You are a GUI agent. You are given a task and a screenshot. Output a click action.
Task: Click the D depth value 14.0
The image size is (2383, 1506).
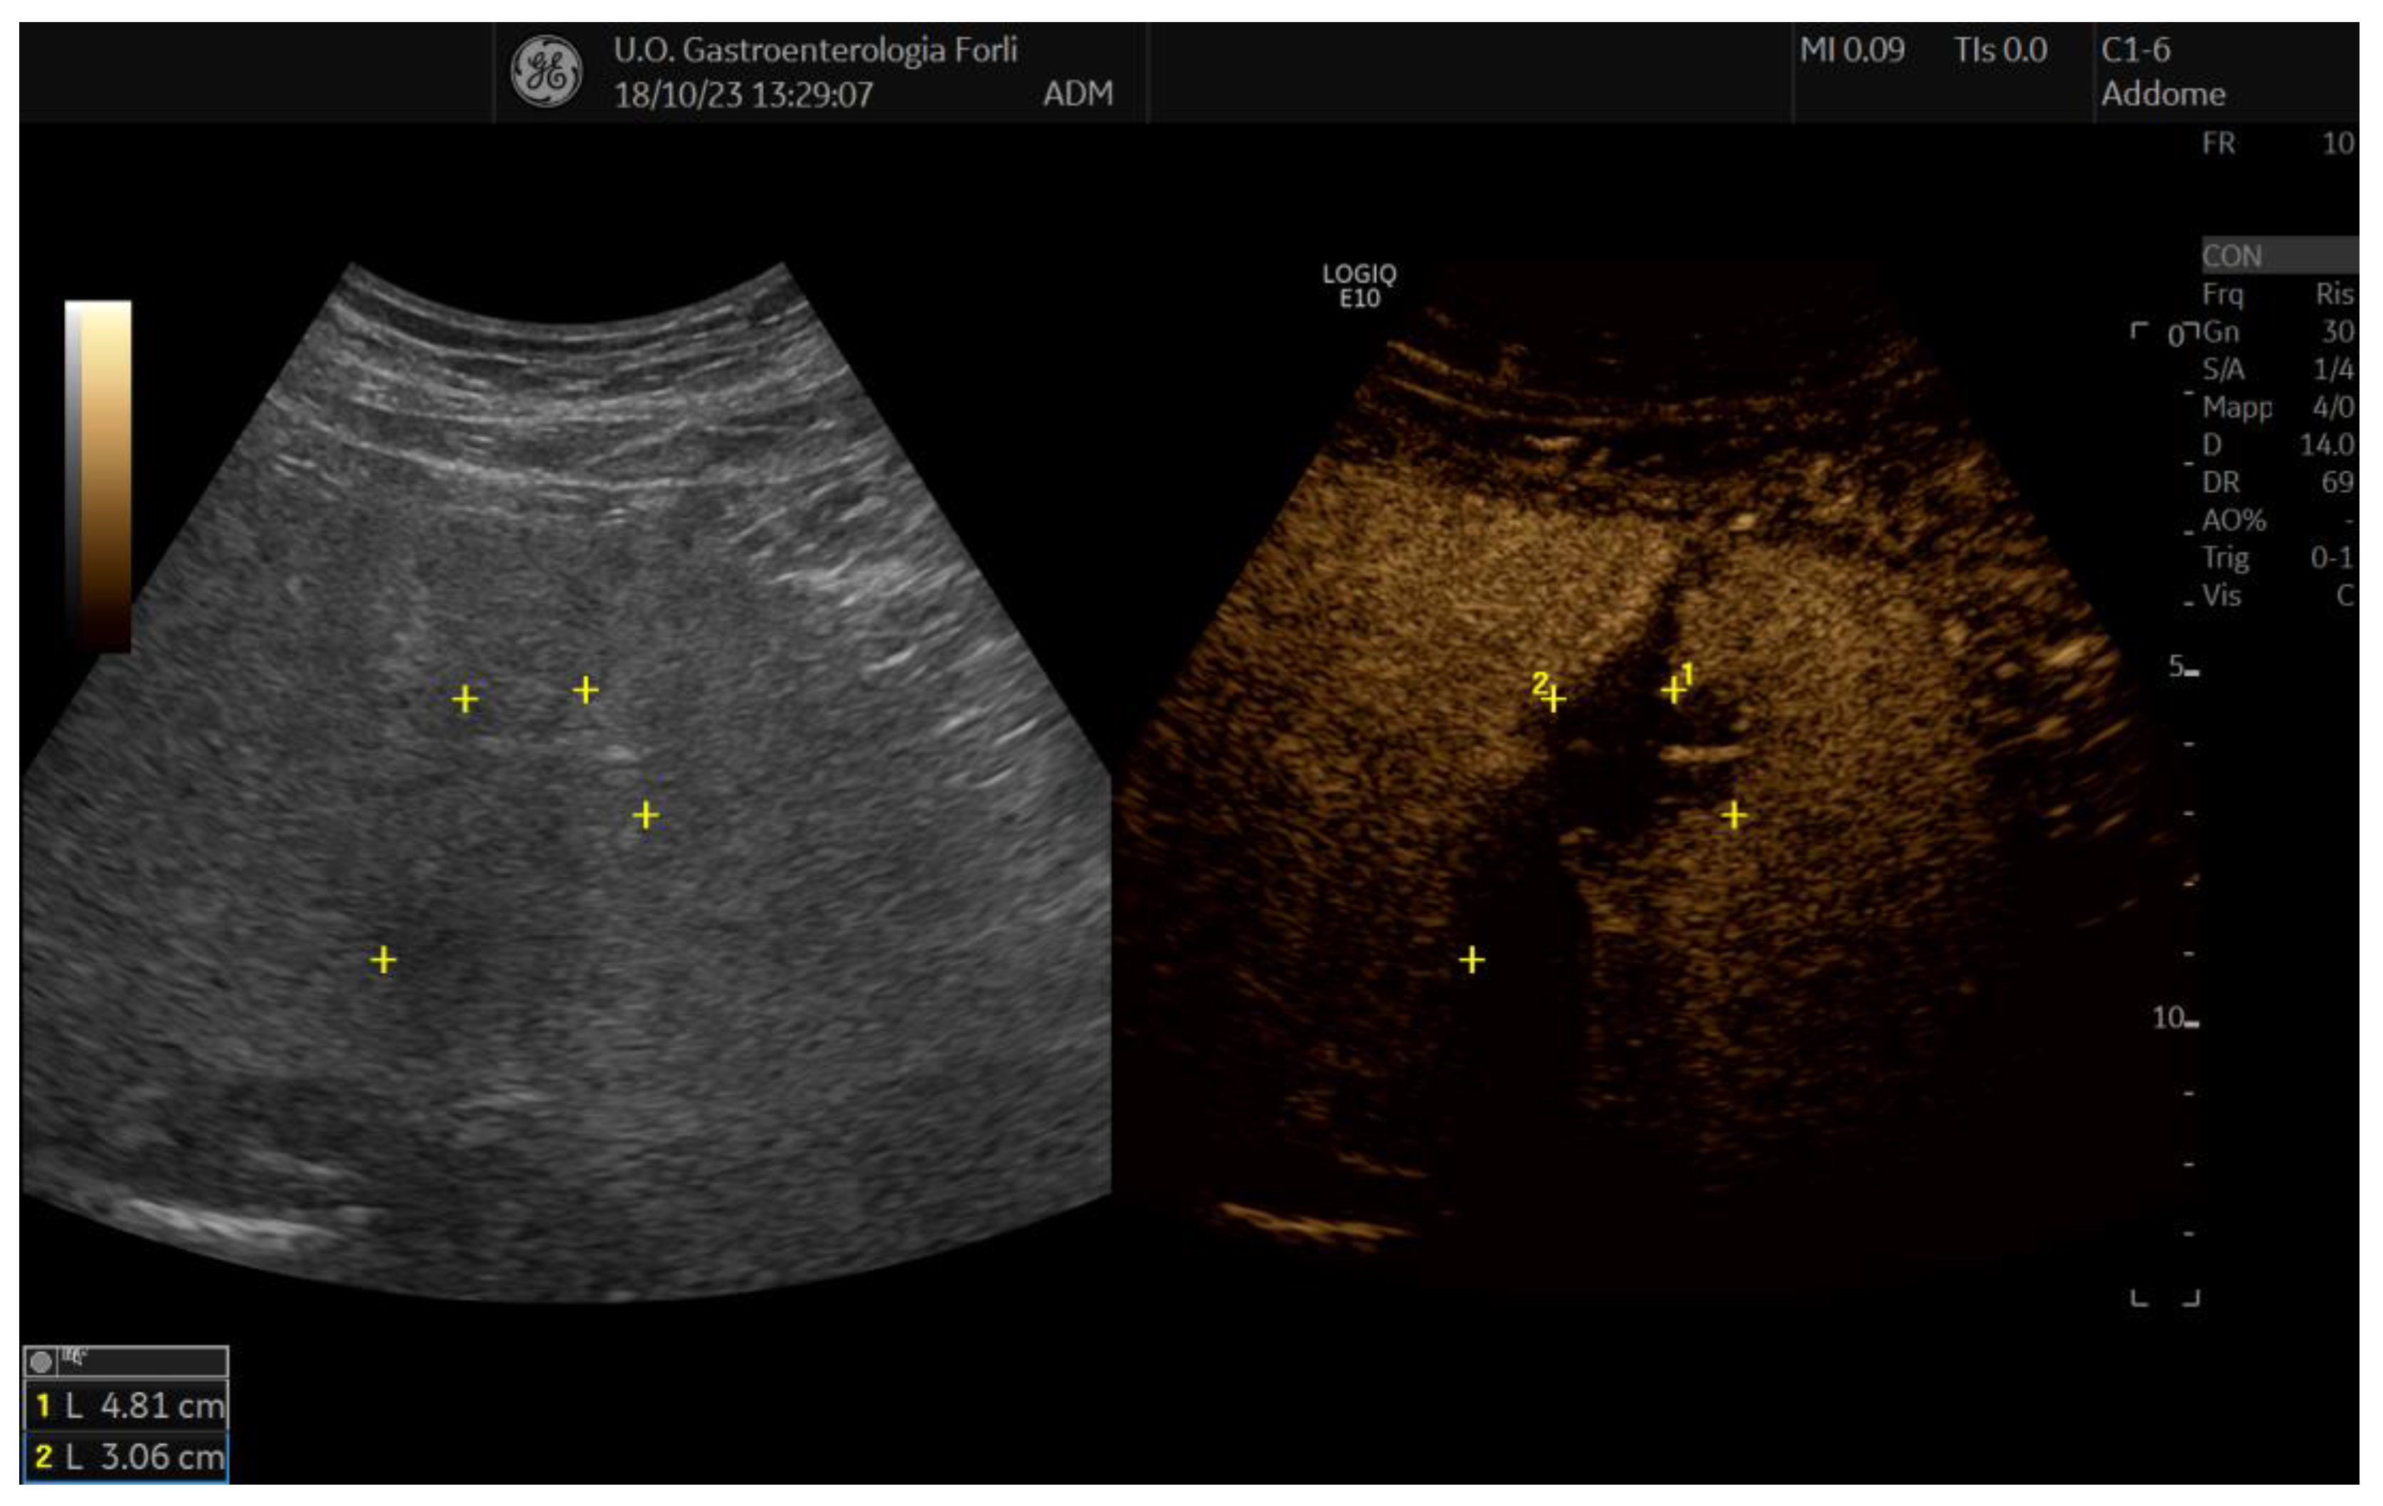tap(2325, 445)
